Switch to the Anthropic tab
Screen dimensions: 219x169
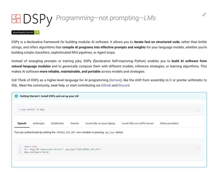[x=39, y=124]
